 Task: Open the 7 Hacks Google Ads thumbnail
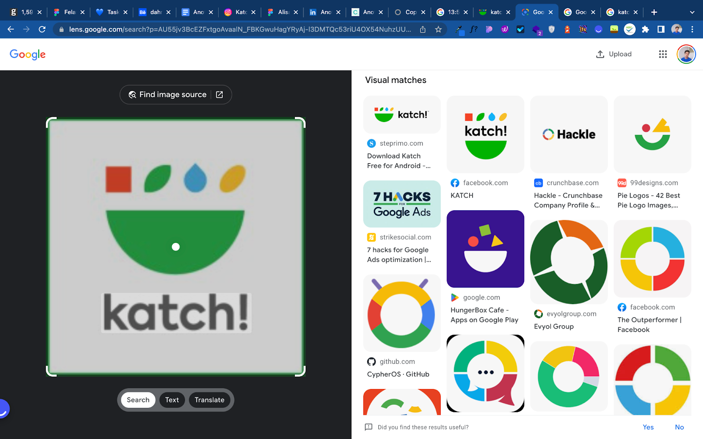pyautogui.click(x=402, y=204)
